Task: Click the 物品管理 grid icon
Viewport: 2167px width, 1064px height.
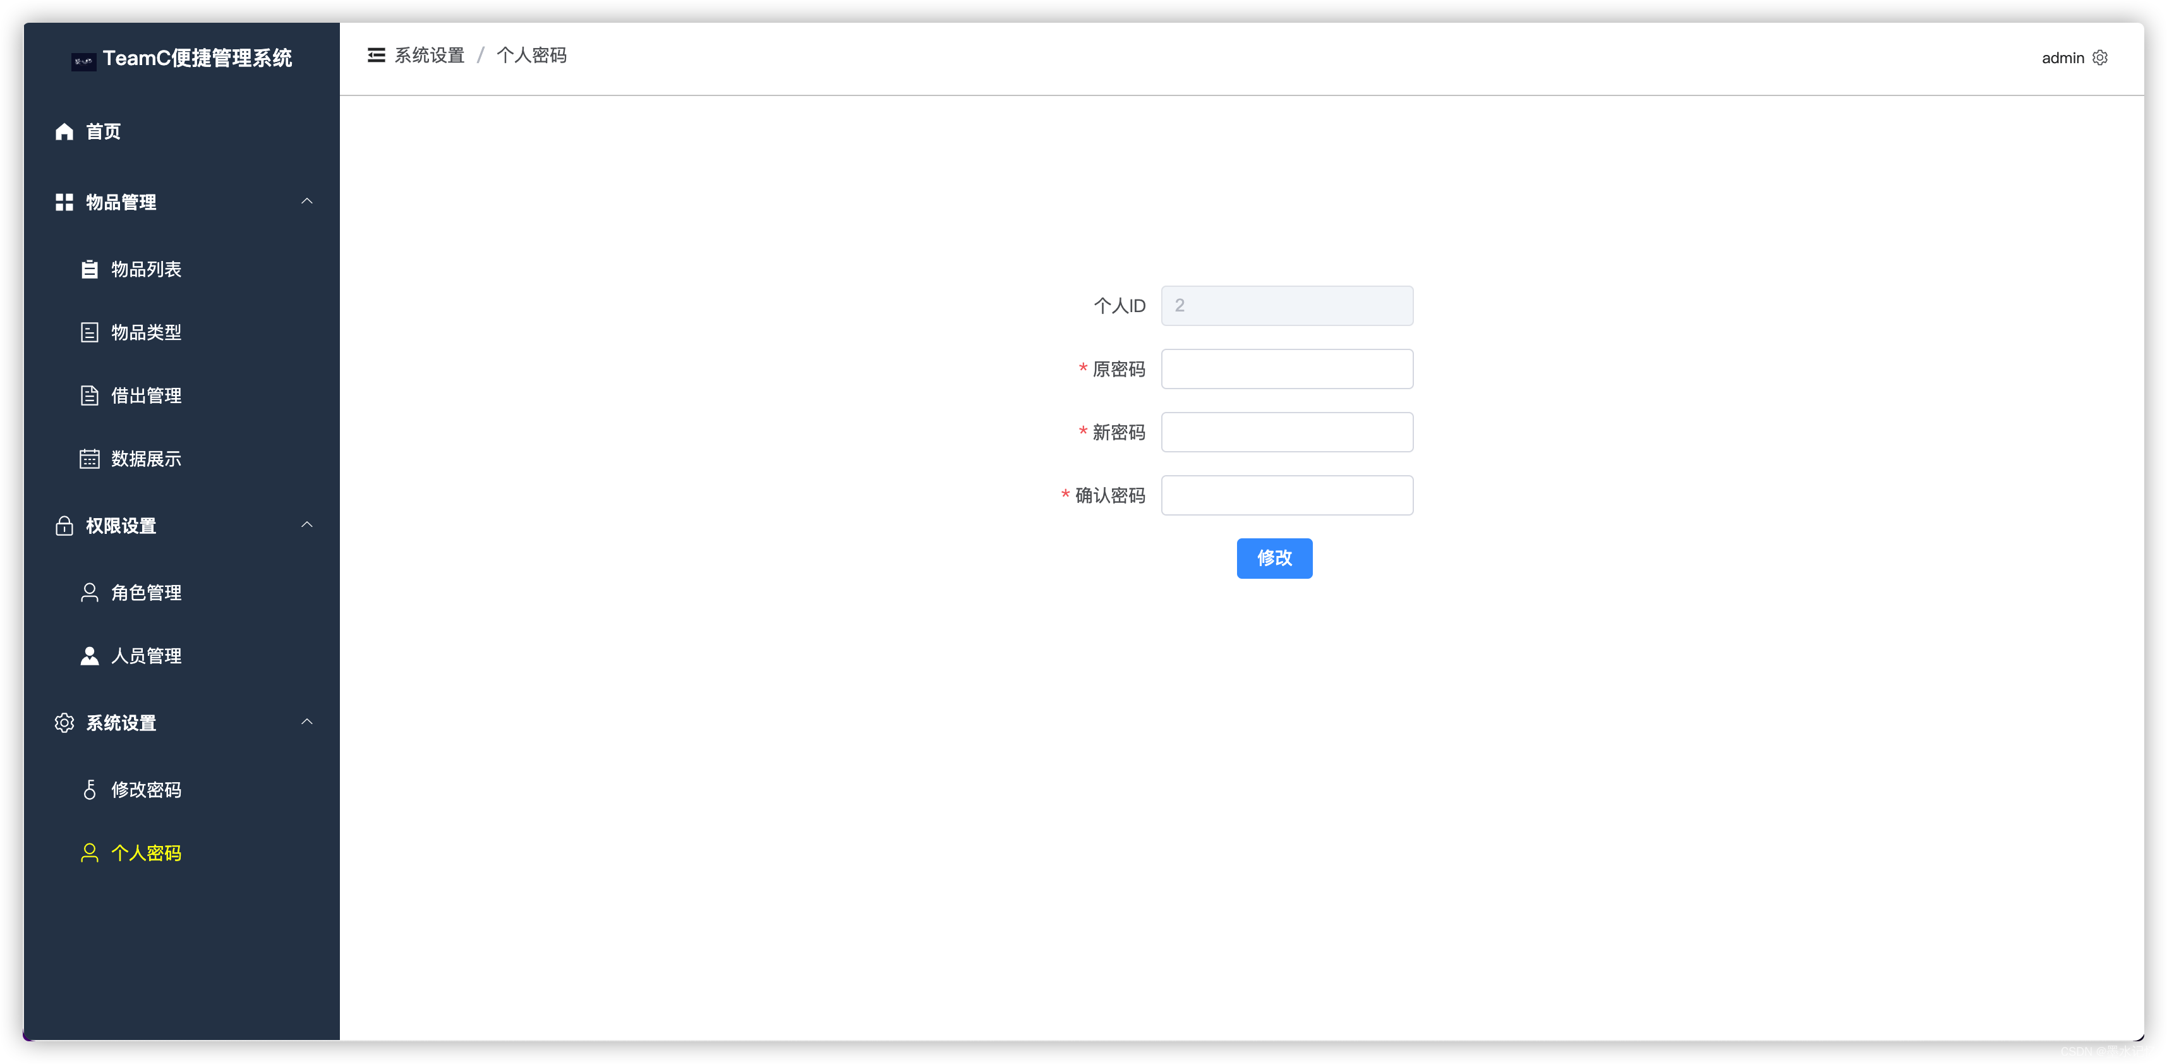Action: (x=64, y=203)
